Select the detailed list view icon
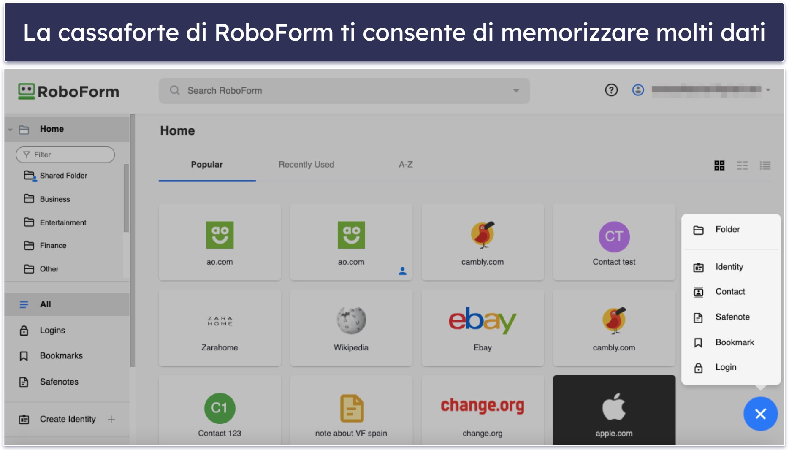The height and width of the screenshot is (450, 789). (765, 165)
